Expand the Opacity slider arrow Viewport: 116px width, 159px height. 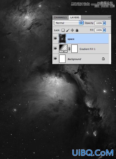[104, 23]
